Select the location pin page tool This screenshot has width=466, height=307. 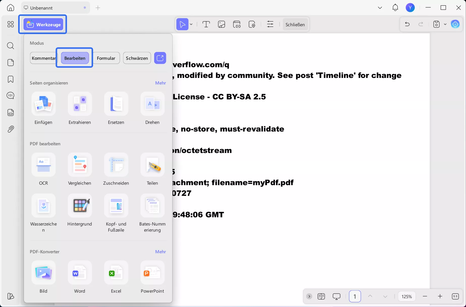tap(252, 24)
